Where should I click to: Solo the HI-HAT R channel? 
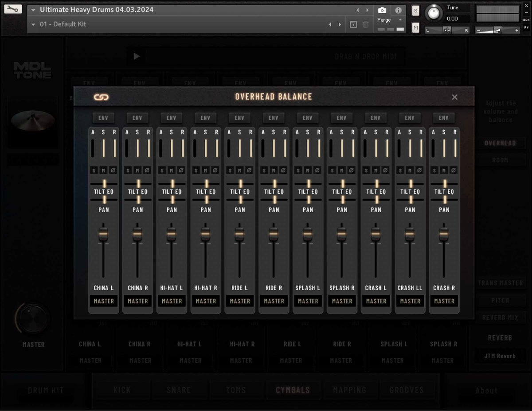pyautogui.click(x=196, y=170)
